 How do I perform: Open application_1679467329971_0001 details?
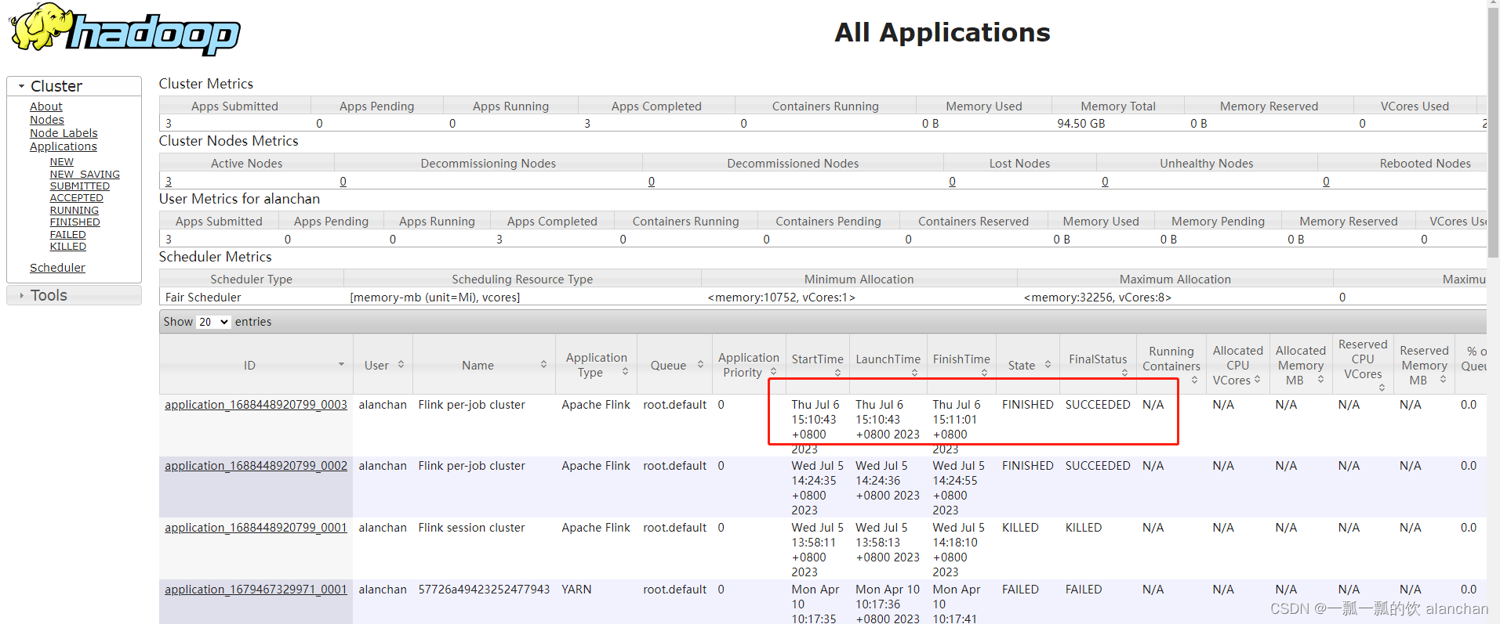(x=256, y=590)
